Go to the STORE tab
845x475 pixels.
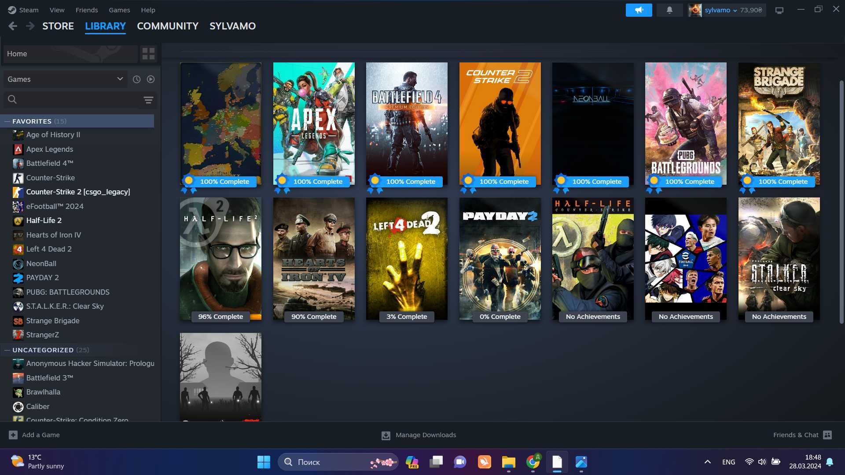pos(58,26)
